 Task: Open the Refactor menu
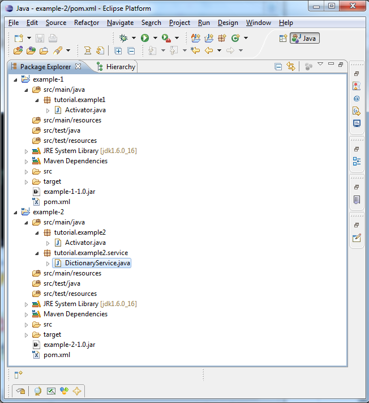86,23
